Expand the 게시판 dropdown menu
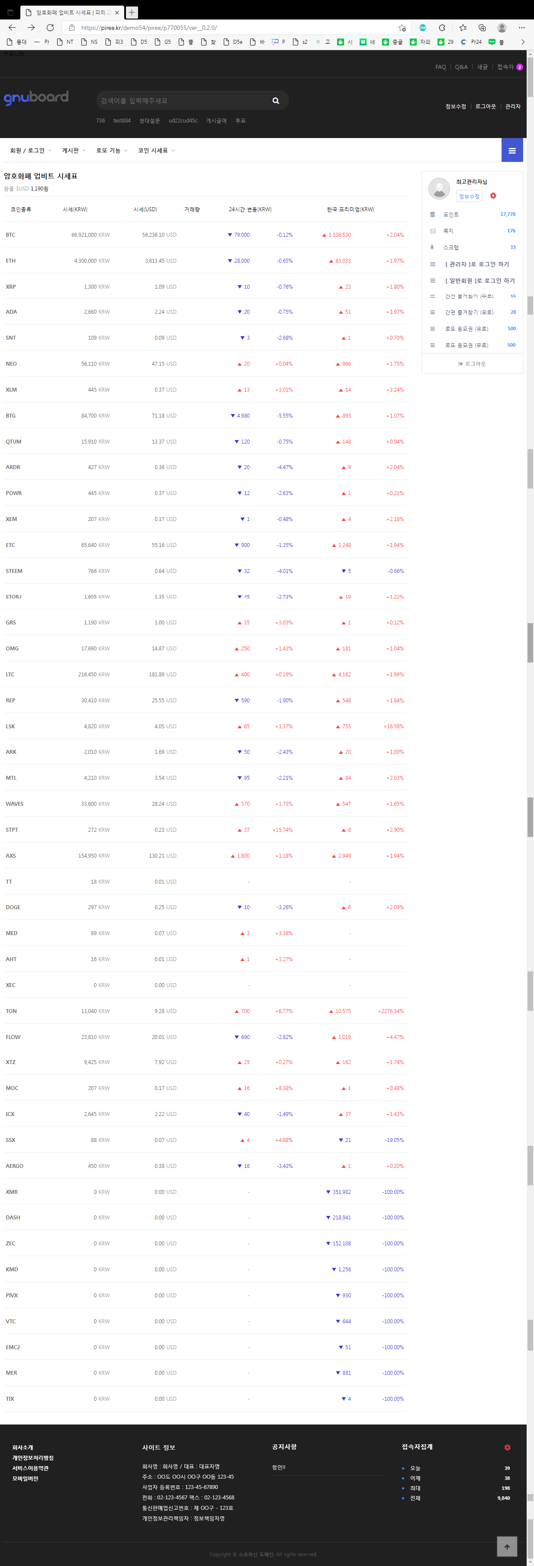This screenshot has height=1566, width=534. click(x=74, y=151)
